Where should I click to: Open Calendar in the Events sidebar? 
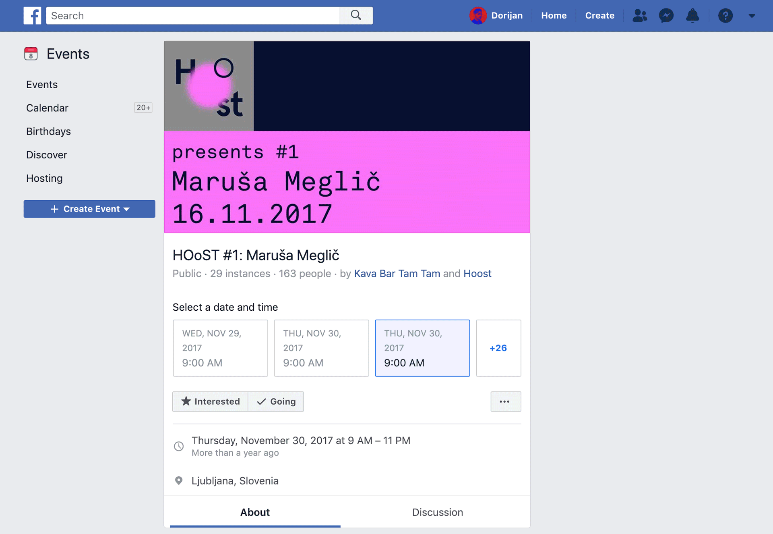click(x=48, y=108)
